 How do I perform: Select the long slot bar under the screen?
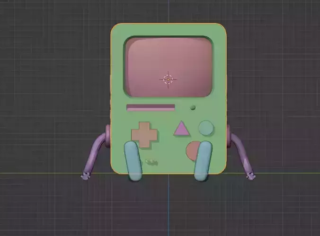click(151, 107)
